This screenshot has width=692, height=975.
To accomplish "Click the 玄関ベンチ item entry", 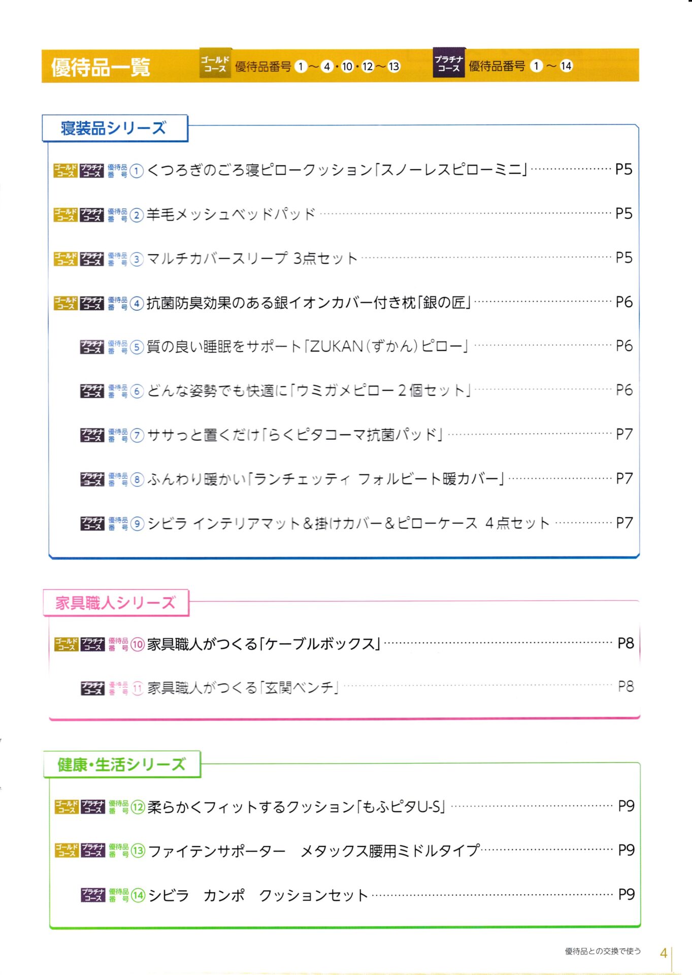I will [x=243, y=688].
